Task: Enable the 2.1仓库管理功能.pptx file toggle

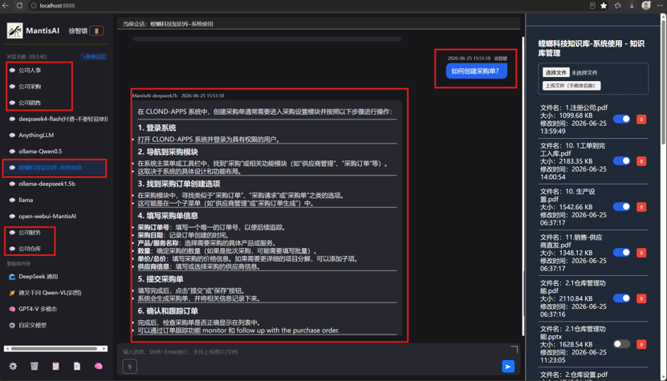Action: tap(621, 343)
